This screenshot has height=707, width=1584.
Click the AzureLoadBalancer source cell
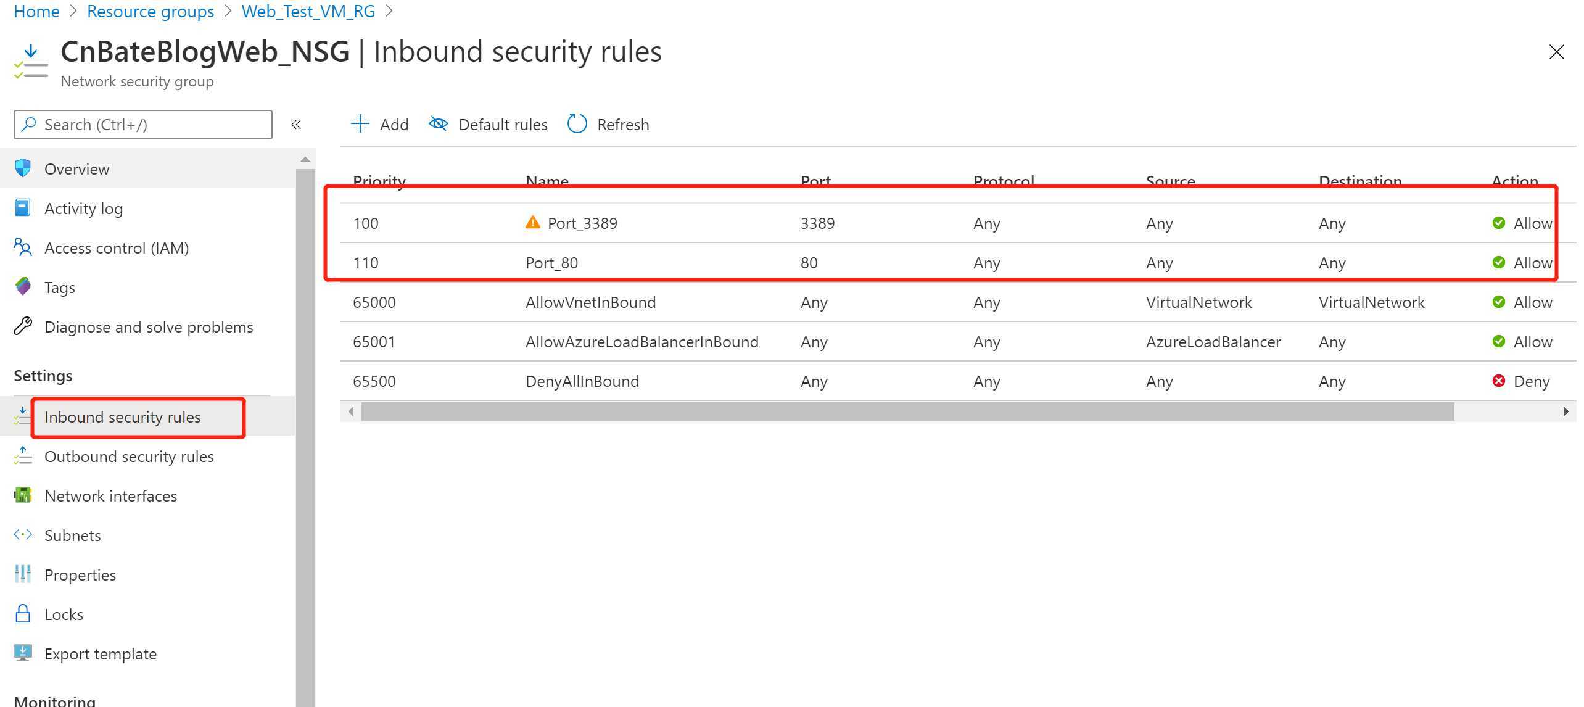[1213, 342]
